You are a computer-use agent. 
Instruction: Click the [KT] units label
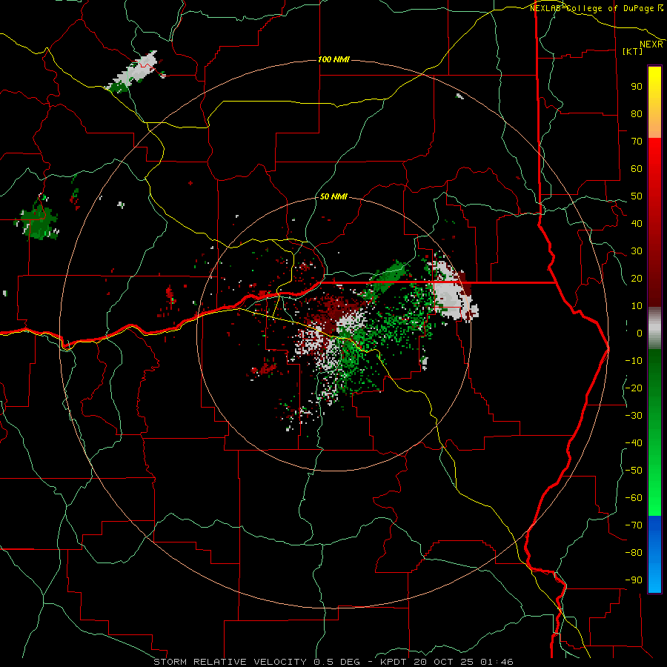[x=633, y=51]
